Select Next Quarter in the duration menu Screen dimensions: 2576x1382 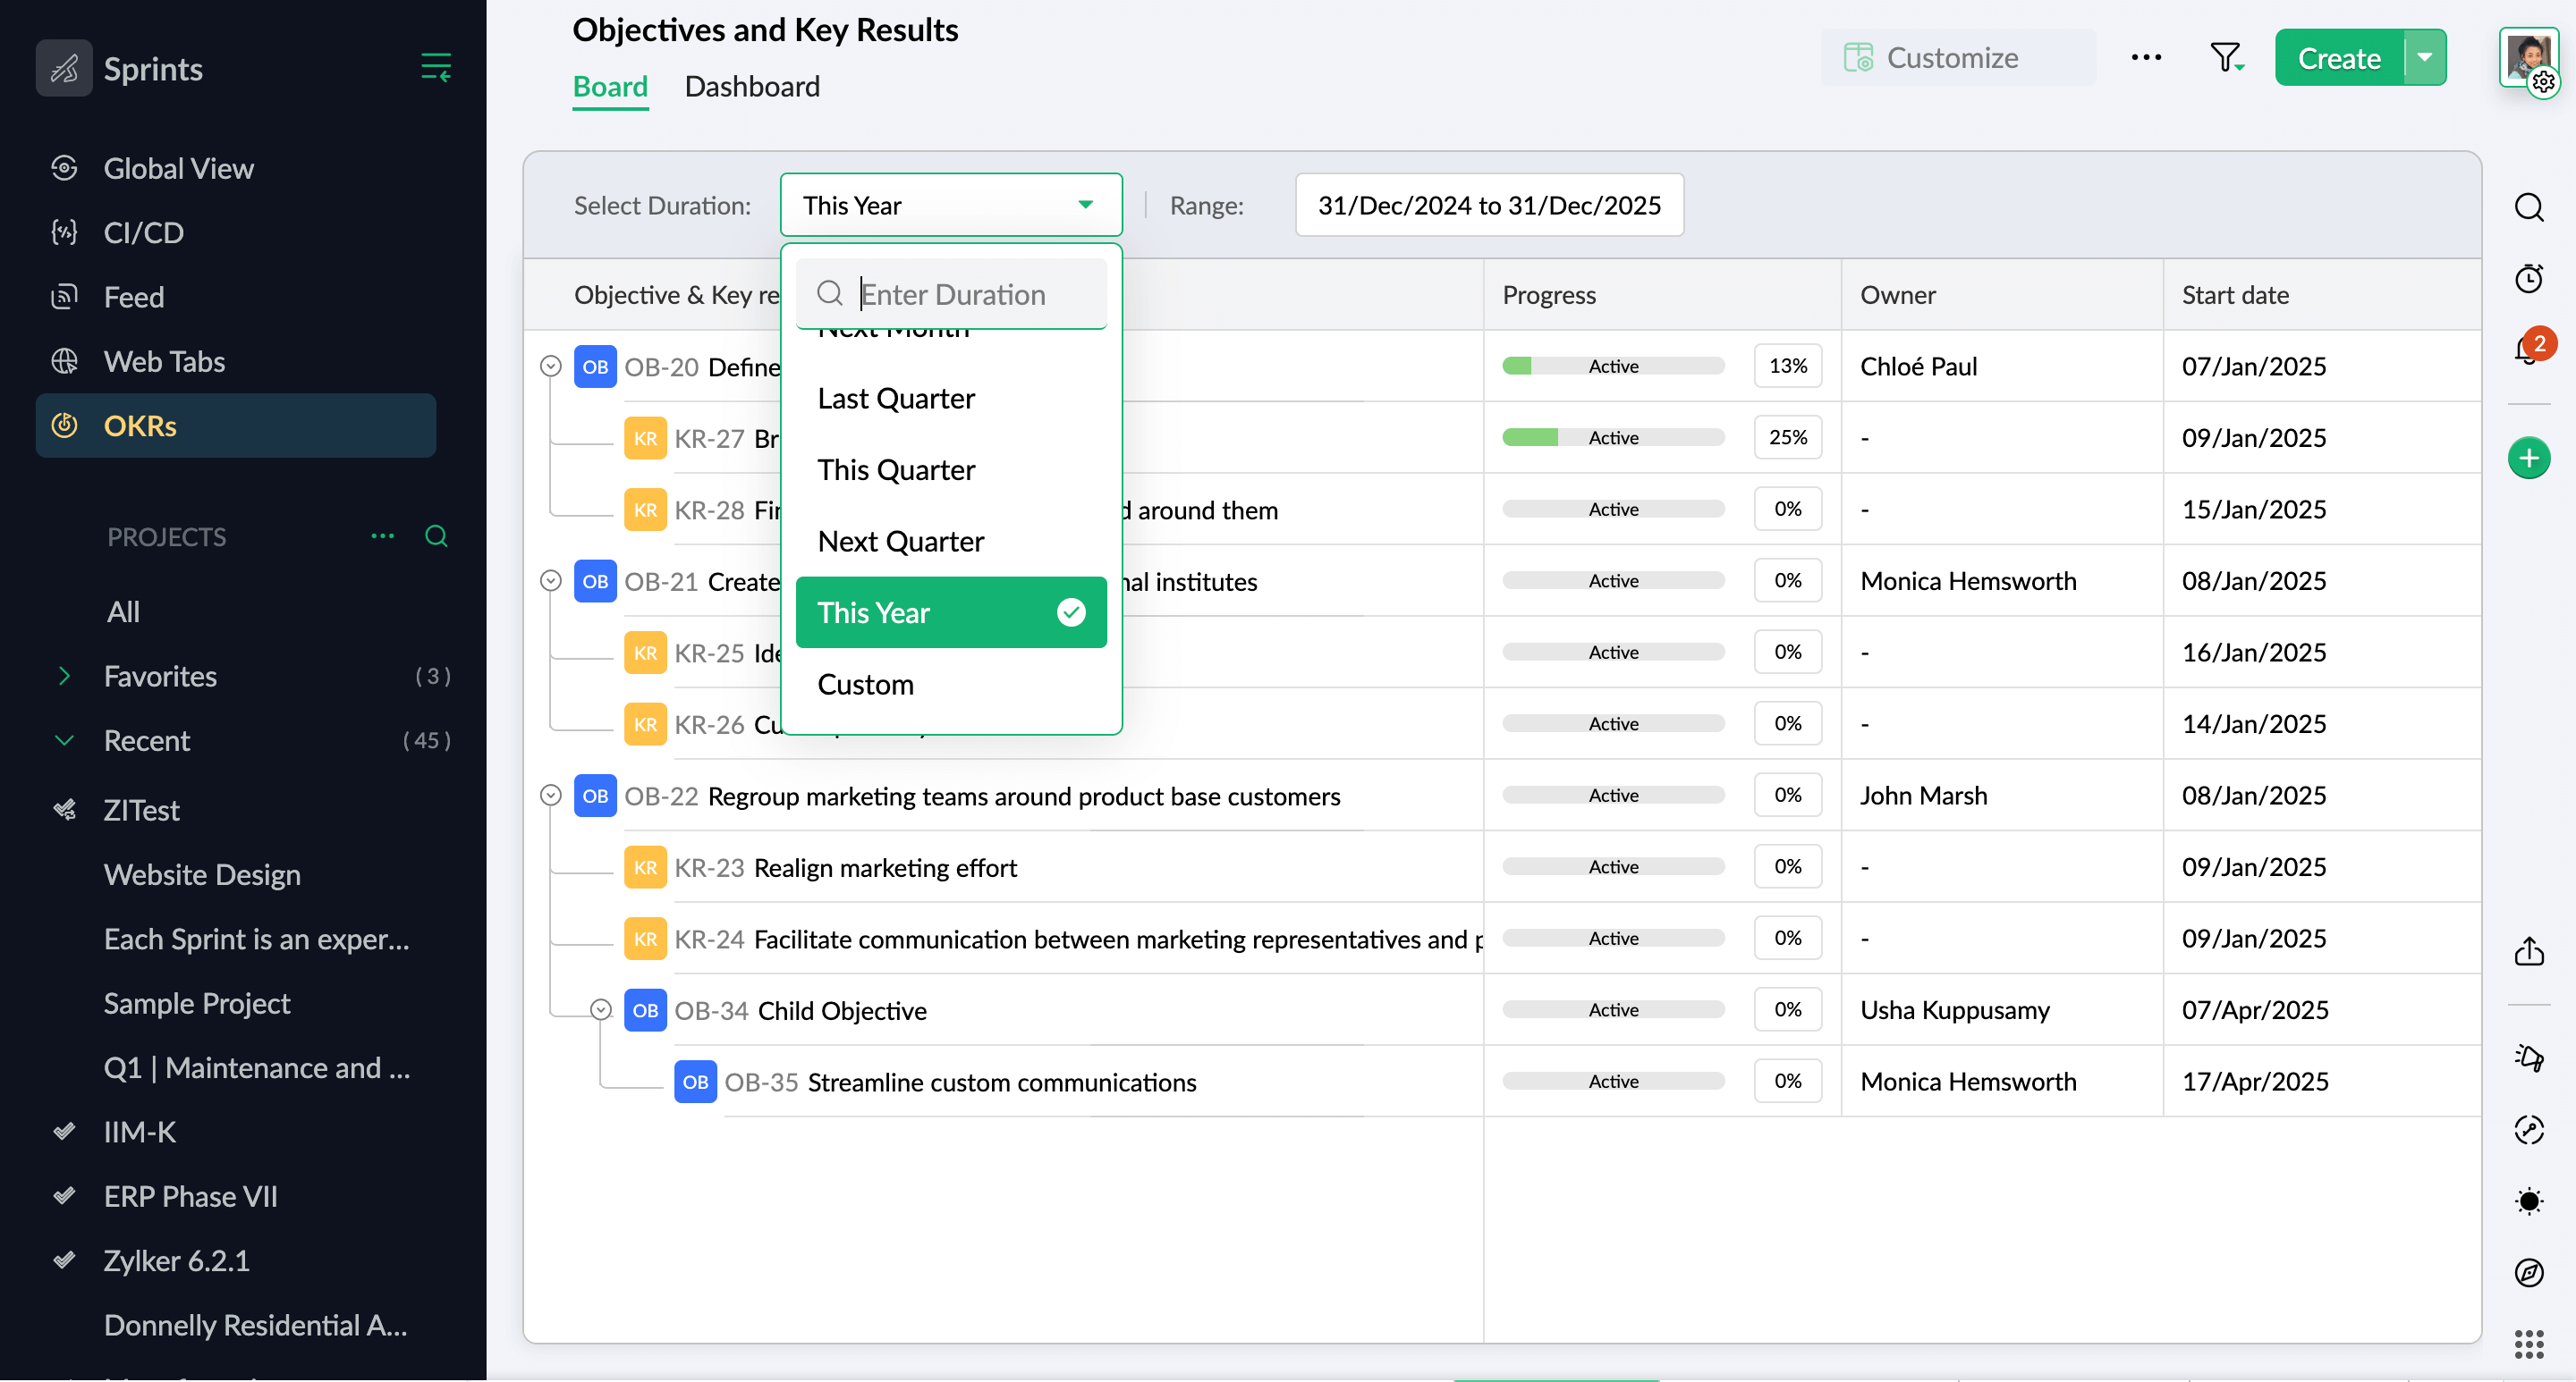(899, 541)
